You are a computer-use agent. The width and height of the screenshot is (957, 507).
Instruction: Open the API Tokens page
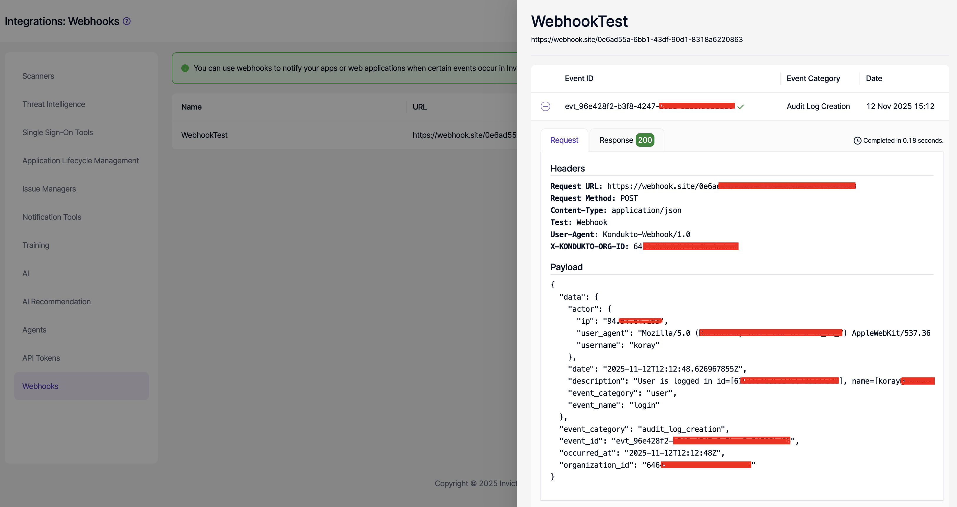41,358
